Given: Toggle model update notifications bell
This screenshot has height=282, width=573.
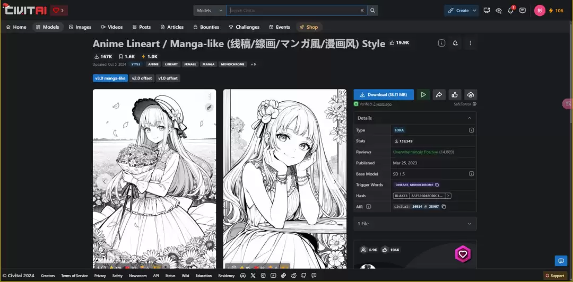Looking at the screenshot, I should pos(455,43).
